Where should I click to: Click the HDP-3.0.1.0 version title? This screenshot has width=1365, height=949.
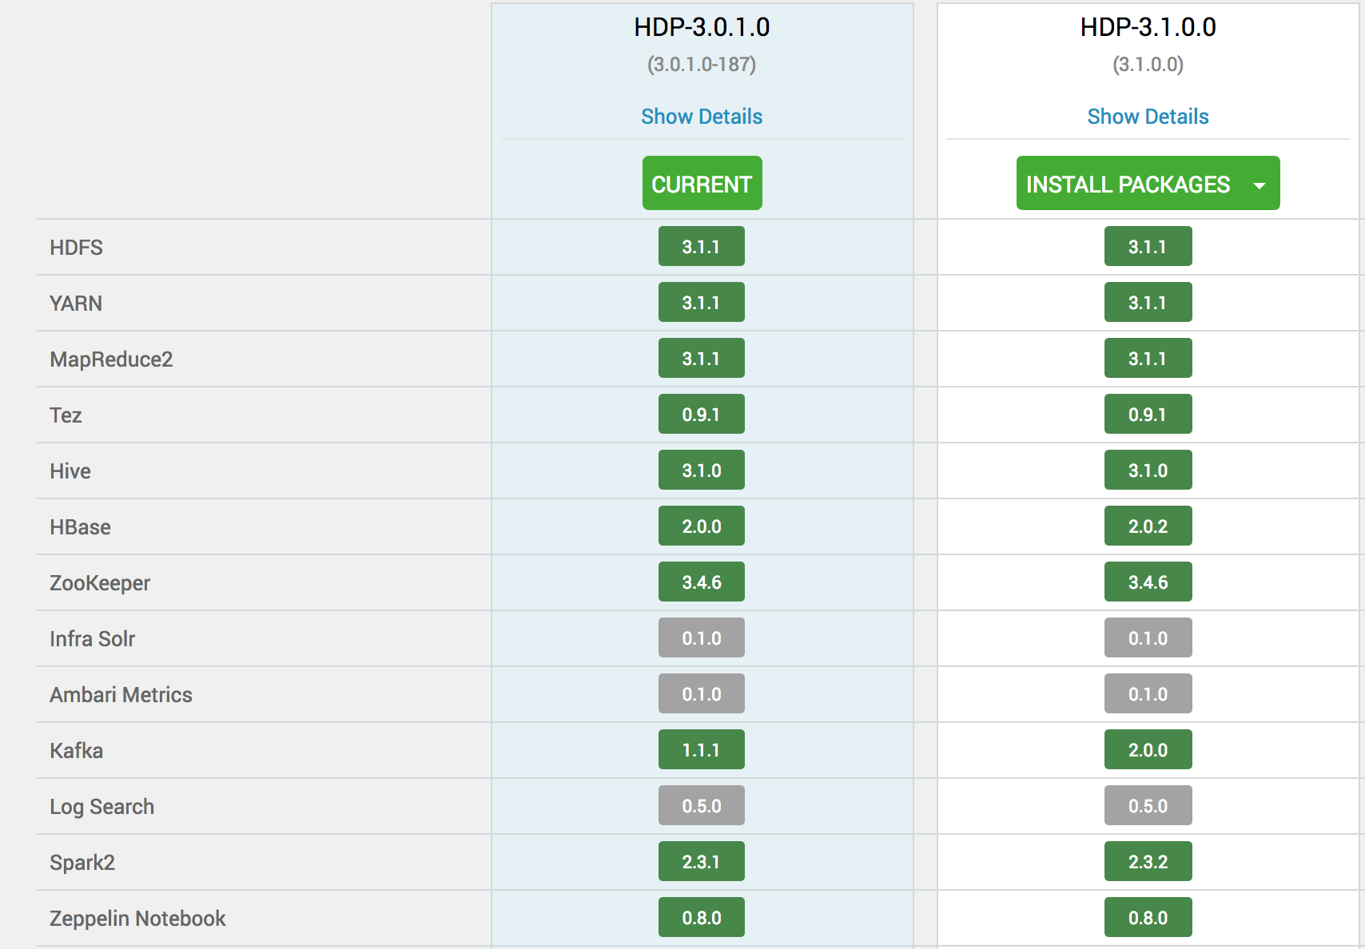(x=702, y=27)
